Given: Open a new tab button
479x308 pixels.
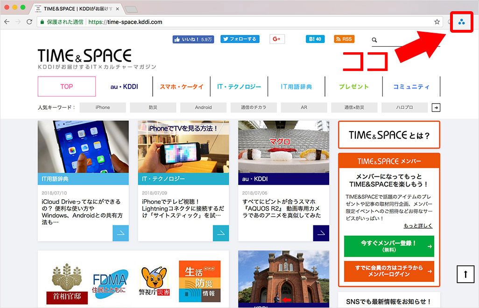Looking at the screenshot, I should pos(131,9).
